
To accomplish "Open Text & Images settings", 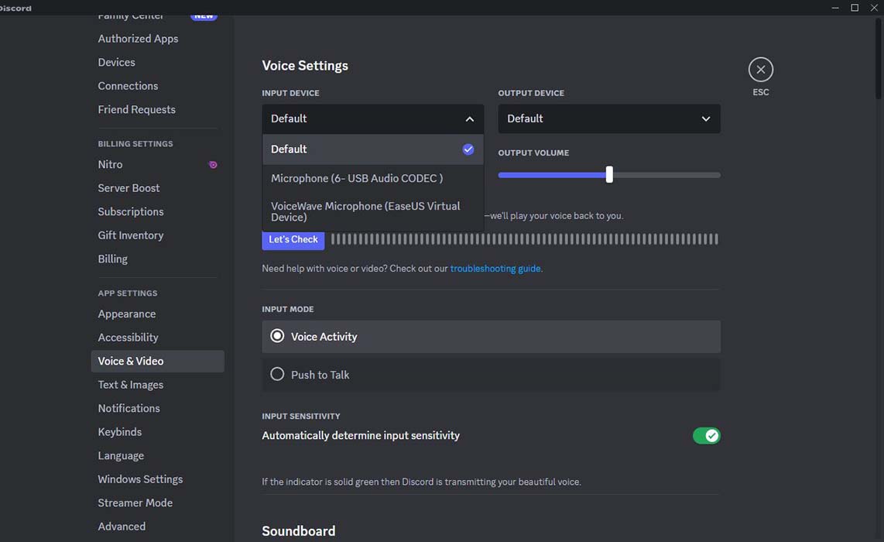I will click(x=130, y=384).
